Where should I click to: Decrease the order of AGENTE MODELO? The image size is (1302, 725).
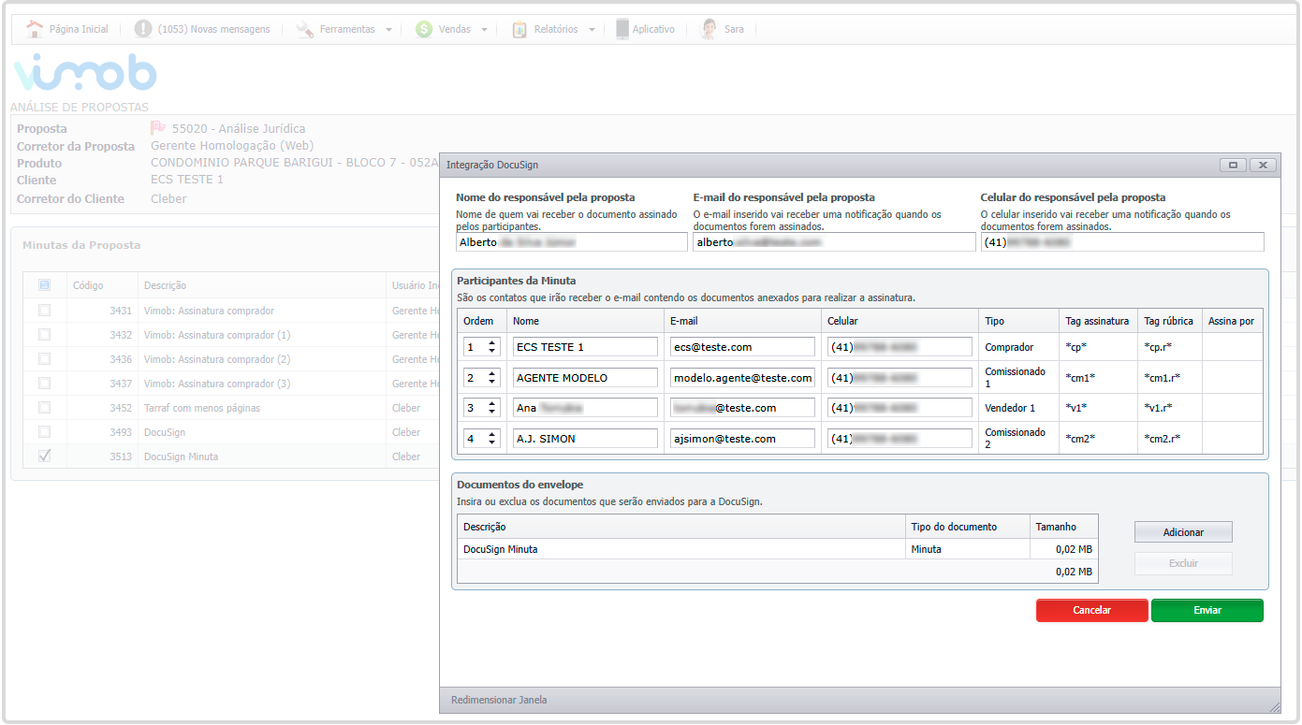tap(491, 382)
